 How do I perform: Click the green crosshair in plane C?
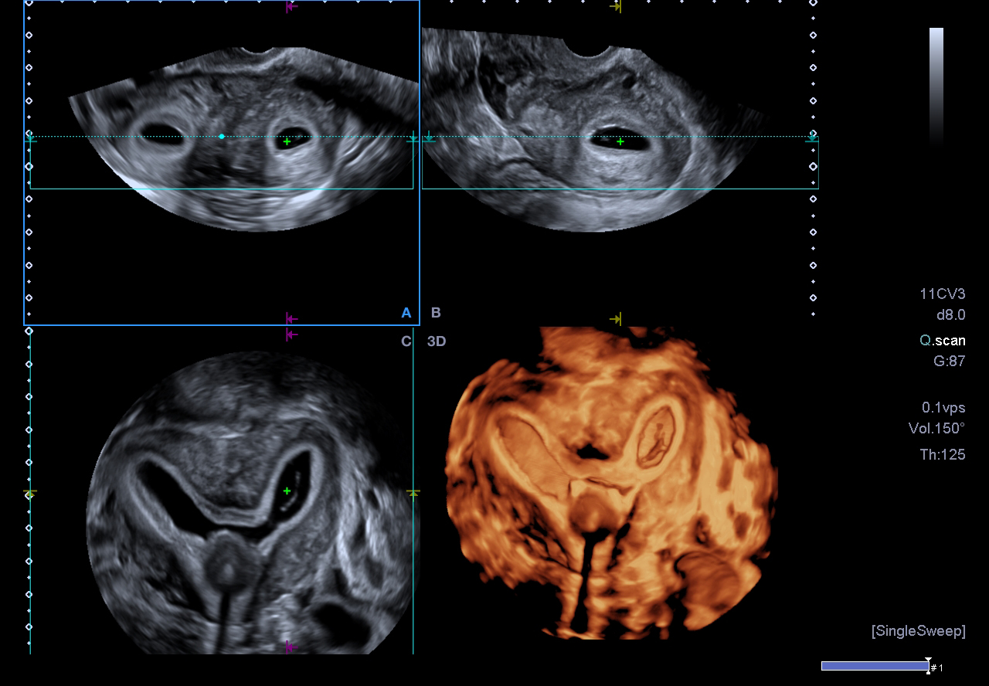pos(287,491)
